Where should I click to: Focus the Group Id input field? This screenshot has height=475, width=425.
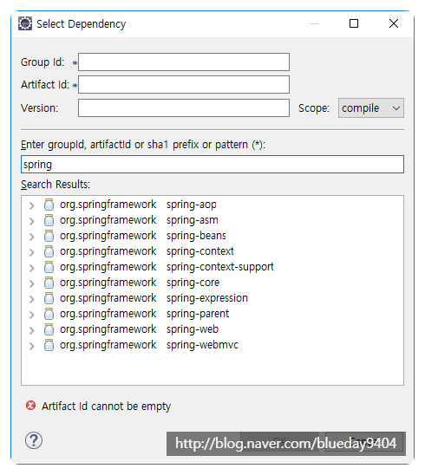click(x=184, y=62)
